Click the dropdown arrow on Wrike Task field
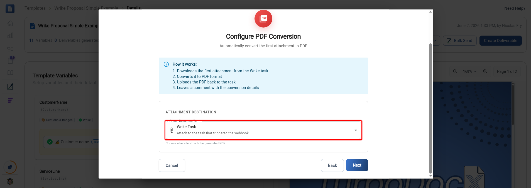The image size is (531, 188). [x=356, y=130]
